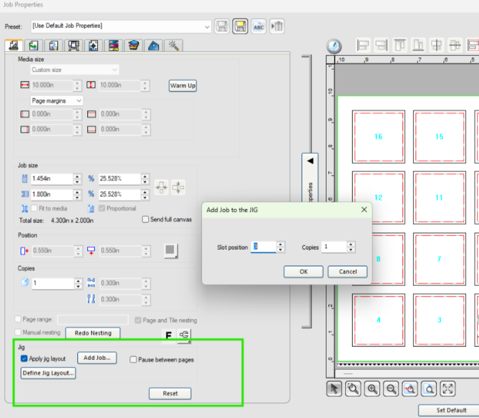
Task: Select the arrow pointer tool
Action: (334, 389)
